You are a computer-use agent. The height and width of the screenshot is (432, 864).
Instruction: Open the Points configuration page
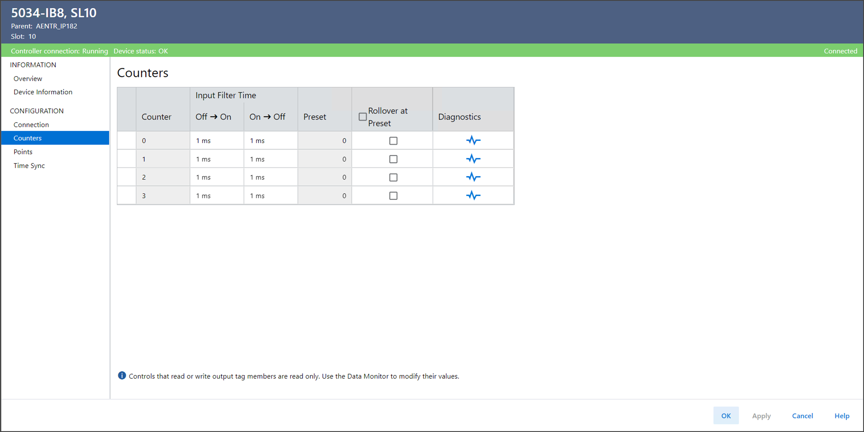(23, 152)
